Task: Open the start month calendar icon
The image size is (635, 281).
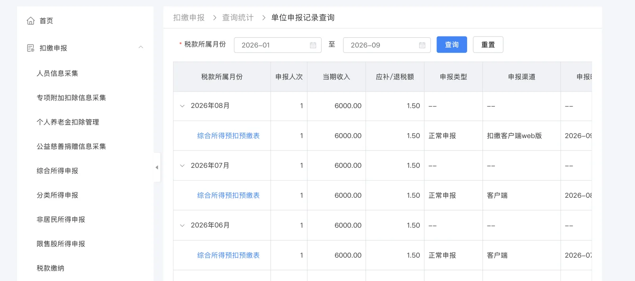Action: point(313,45)
